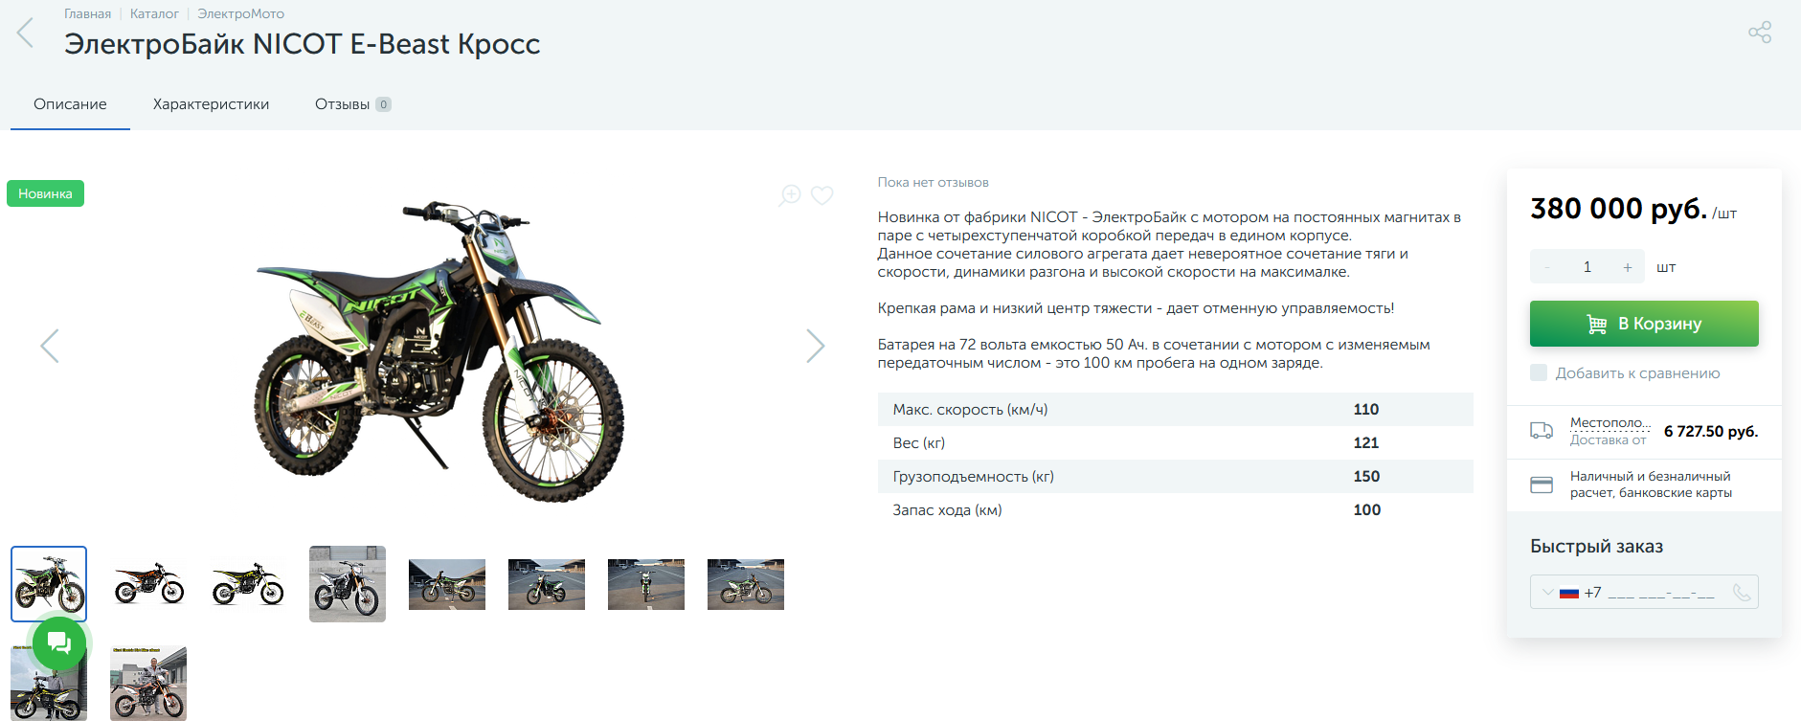The image size is (1801, 721).
Task: Click the back arrow beside the product title
Action: tap(26, 33)
